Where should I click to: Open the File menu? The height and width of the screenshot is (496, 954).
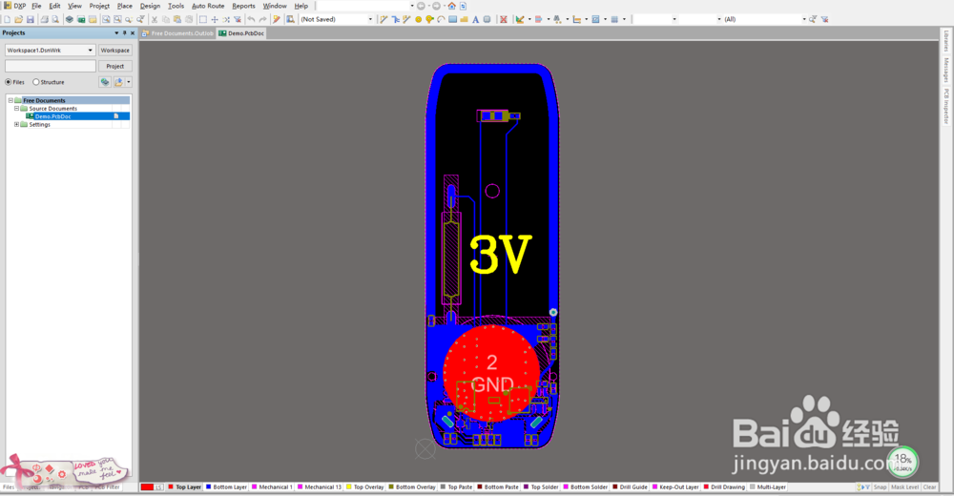(36, 6)
